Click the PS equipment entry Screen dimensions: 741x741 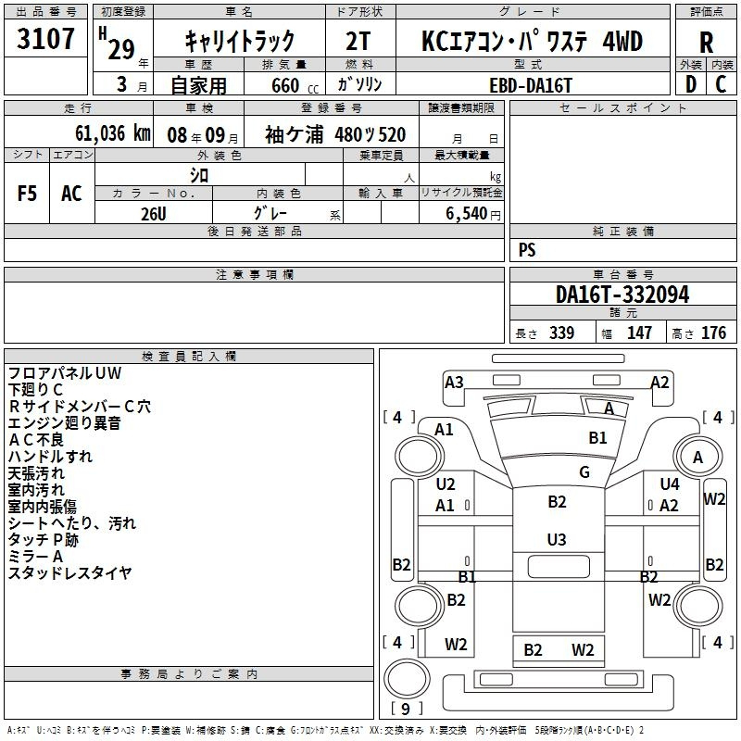point(527,250)
